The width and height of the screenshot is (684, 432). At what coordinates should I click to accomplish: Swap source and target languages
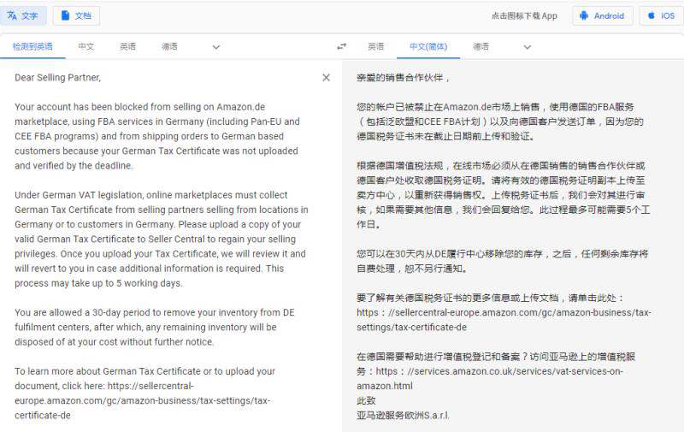click(x=342, y=47)
